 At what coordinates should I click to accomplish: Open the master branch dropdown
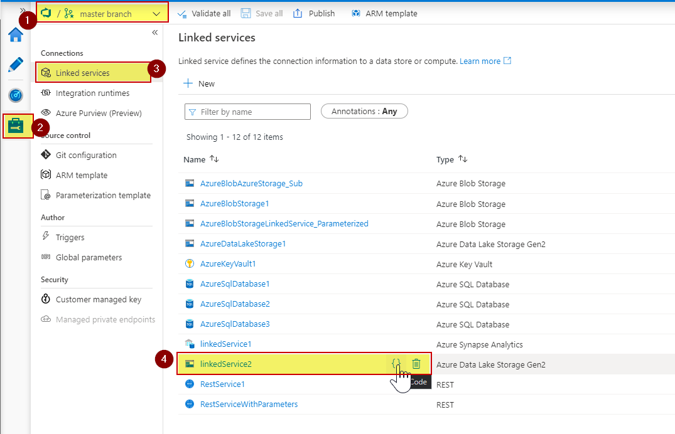[x=102, y=14]
